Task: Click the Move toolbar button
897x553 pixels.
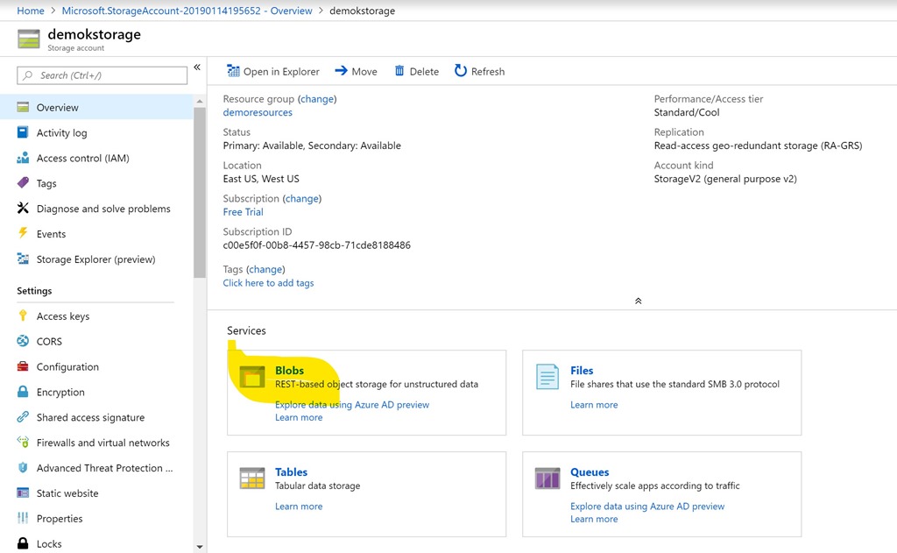Action: point(356,71)
